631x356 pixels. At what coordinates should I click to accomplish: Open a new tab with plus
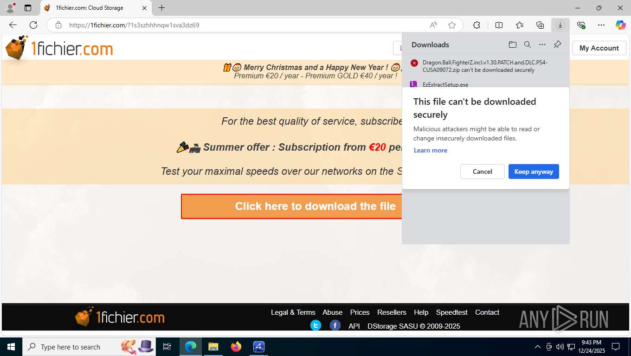(x=161, y=8)
